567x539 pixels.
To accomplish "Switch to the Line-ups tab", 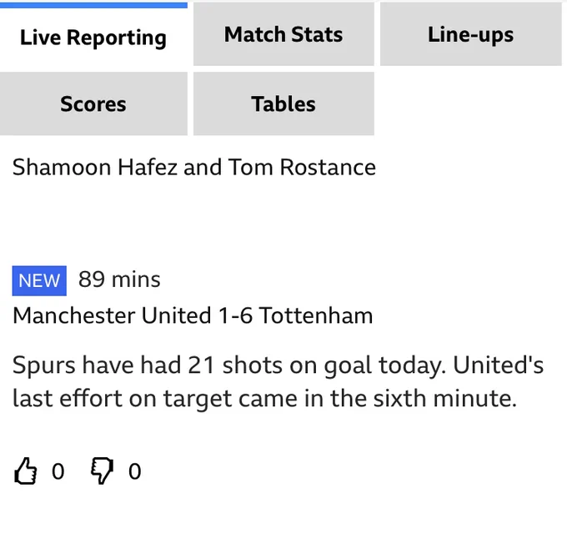I will (x=471, y=34).
